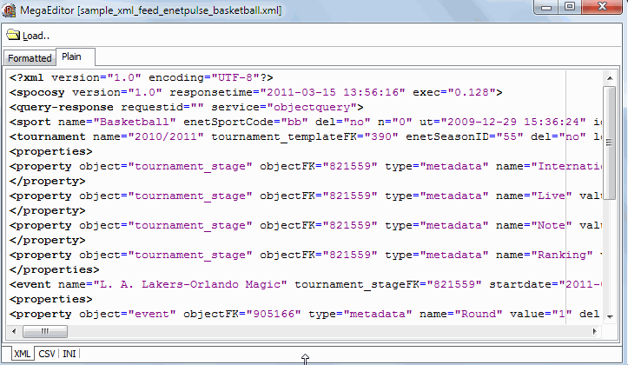The height and width of the screenshot is (365, 628).
Task: Click the horizontal scrollbar thumb
Action: [x=45, y=331]
